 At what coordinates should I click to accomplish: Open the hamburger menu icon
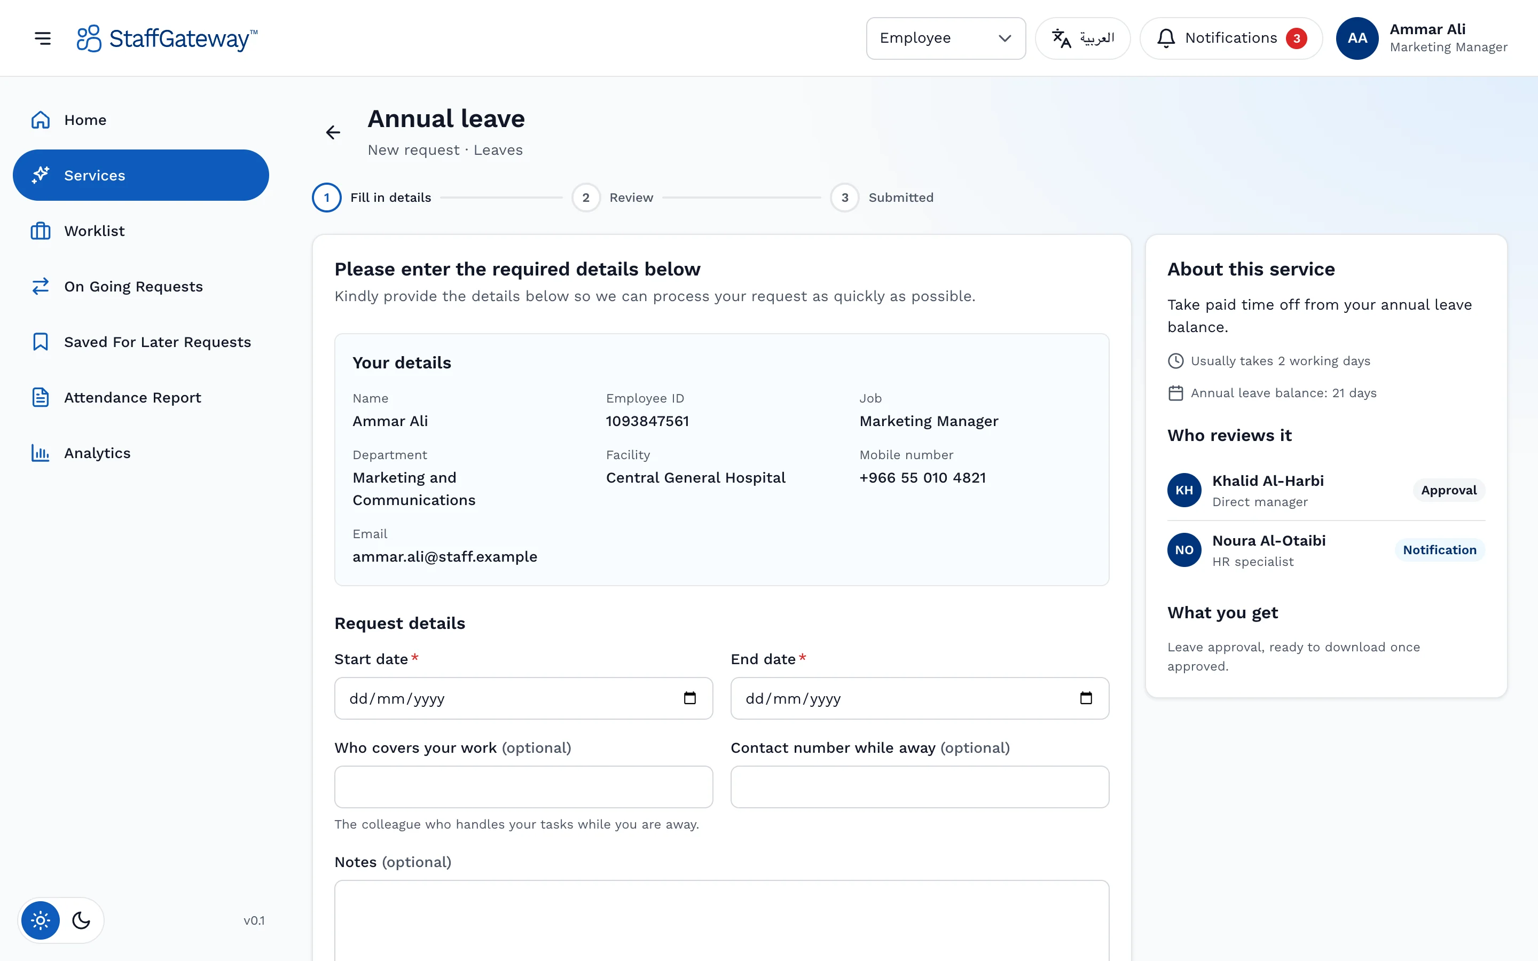pyautogui.click(x=43, y=38)
